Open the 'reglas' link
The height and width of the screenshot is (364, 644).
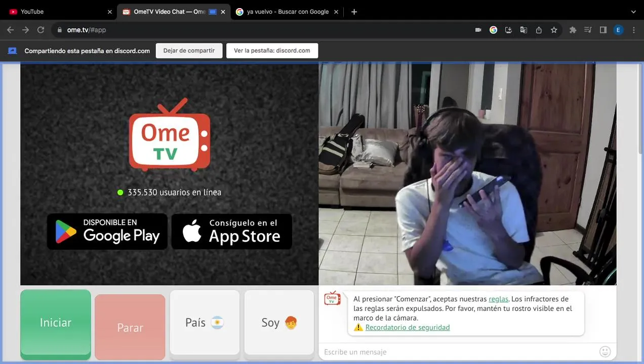click(498, 299)
